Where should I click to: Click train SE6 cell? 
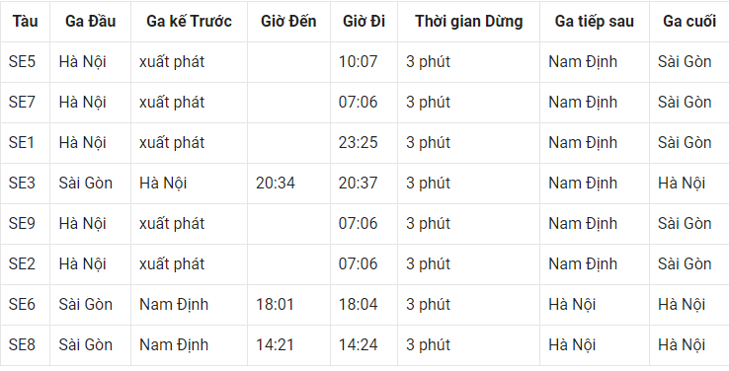coord(22,304)
